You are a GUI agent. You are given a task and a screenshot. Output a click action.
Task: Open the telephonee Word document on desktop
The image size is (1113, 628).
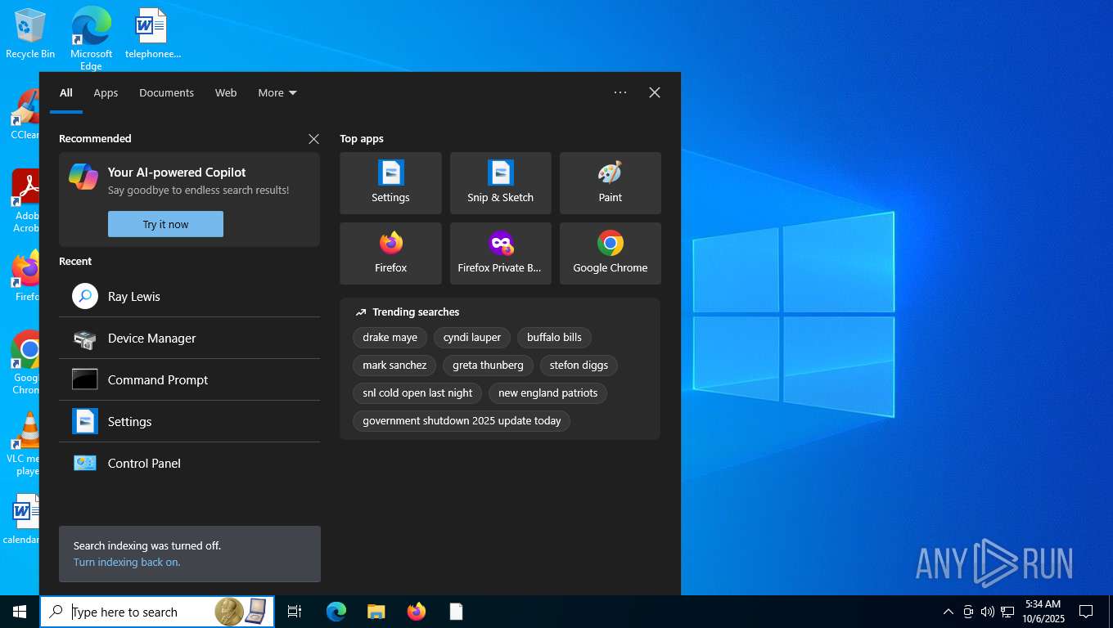point(152,34)
